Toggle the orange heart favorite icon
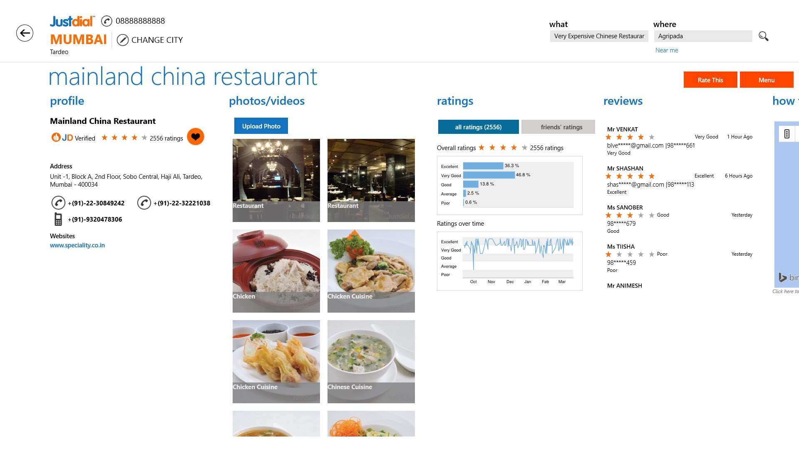This screenshot has width=799, height=449. coord(196,136)
